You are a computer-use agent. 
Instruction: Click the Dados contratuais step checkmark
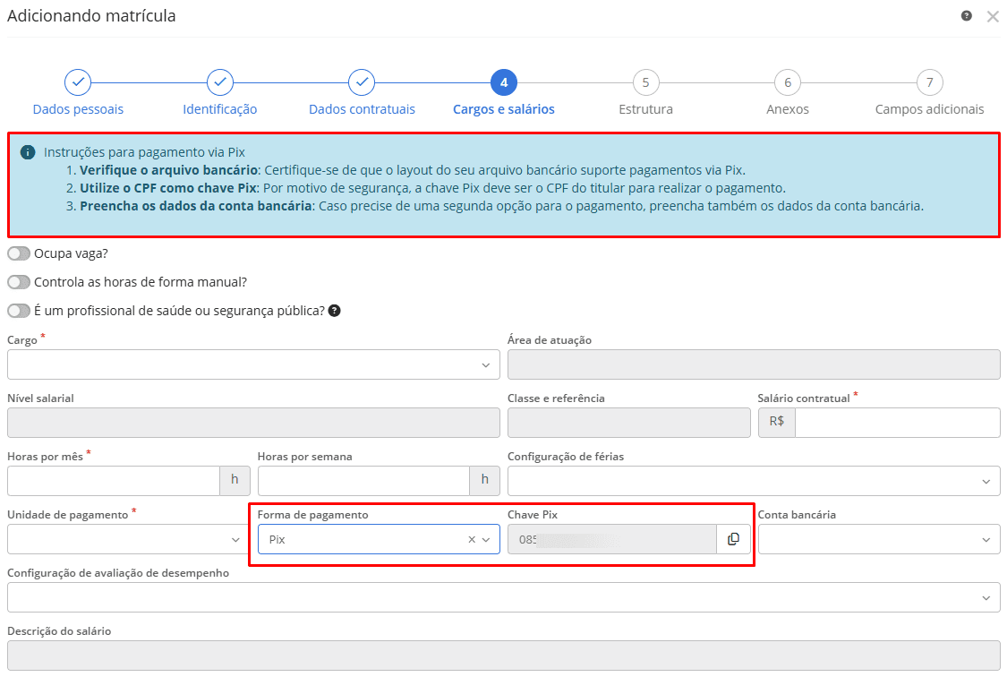tap(362, 82)
